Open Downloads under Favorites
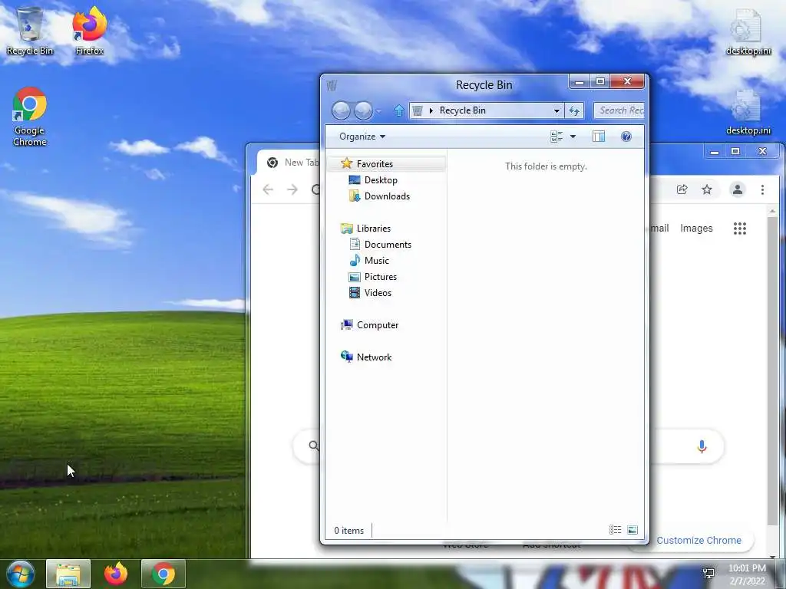Image resolution: width=786 pixels, height=589 pixels. 387,196
